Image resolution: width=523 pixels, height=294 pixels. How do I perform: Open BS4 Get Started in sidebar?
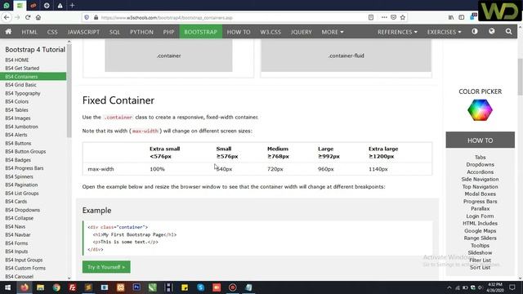pos(22,68)
